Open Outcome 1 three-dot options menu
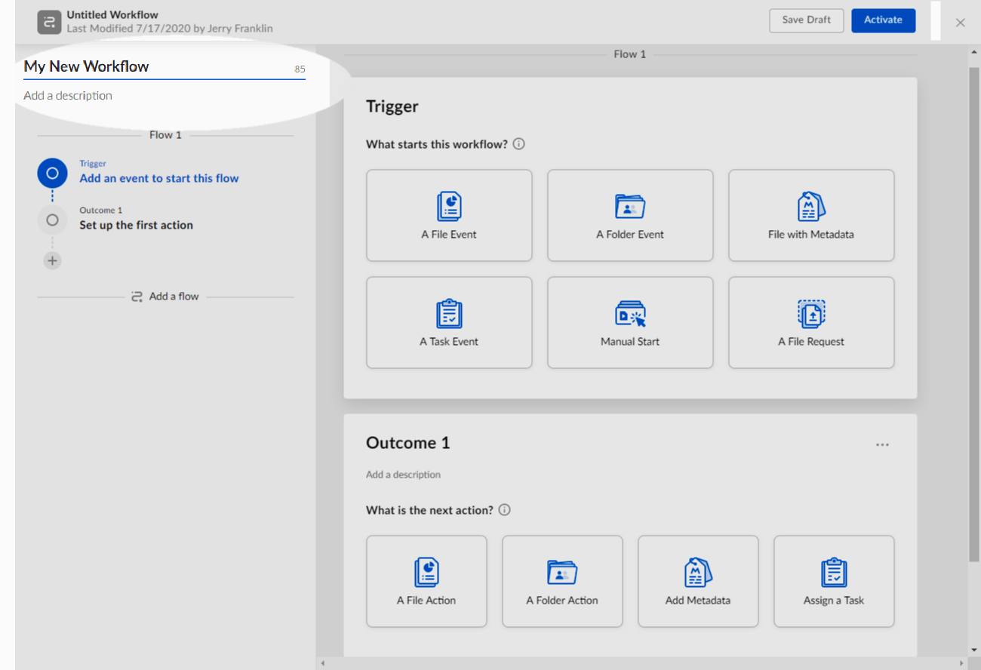The height and width of the screenshot is (670, 981). coord(882,444)
